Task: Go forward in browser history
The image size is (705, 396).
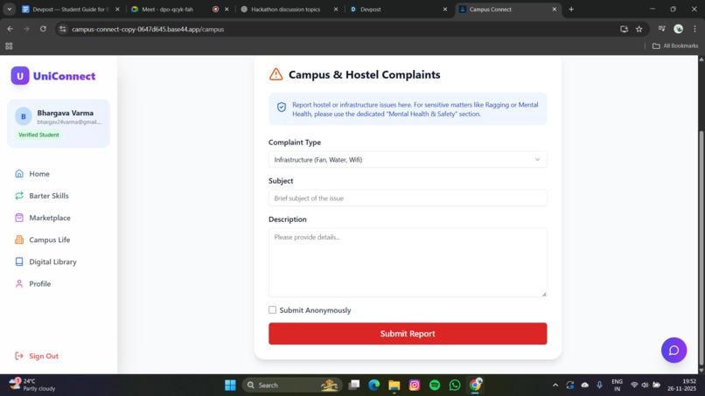Action: [x=26, y=29]
